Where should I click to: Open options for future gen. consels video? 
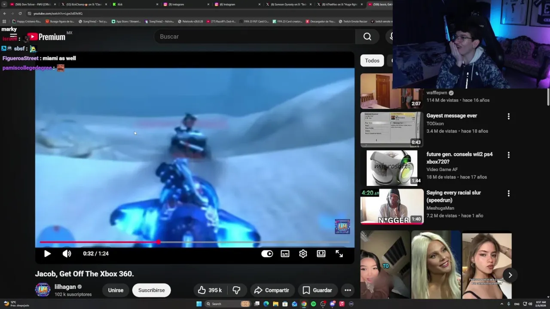[x=509, y=155]
